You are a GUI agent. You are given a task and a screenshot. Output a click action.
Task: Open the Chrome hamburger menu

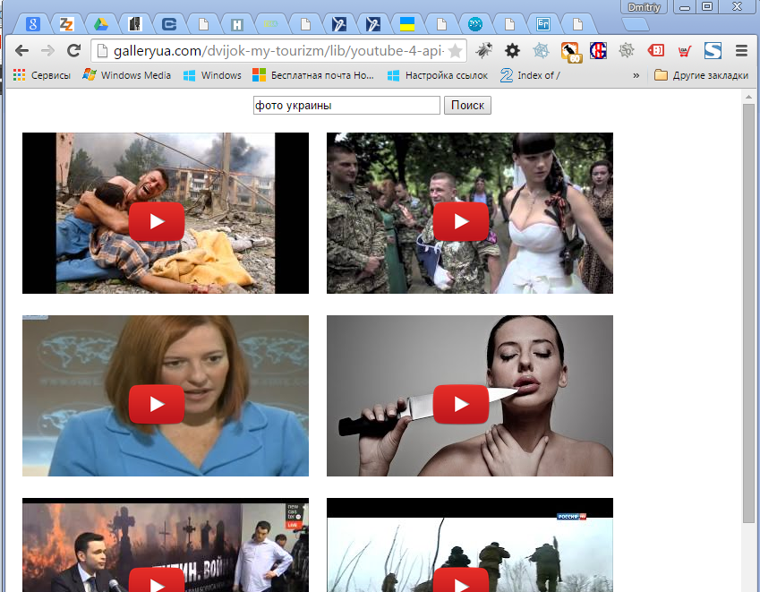(x=741, y=50)
